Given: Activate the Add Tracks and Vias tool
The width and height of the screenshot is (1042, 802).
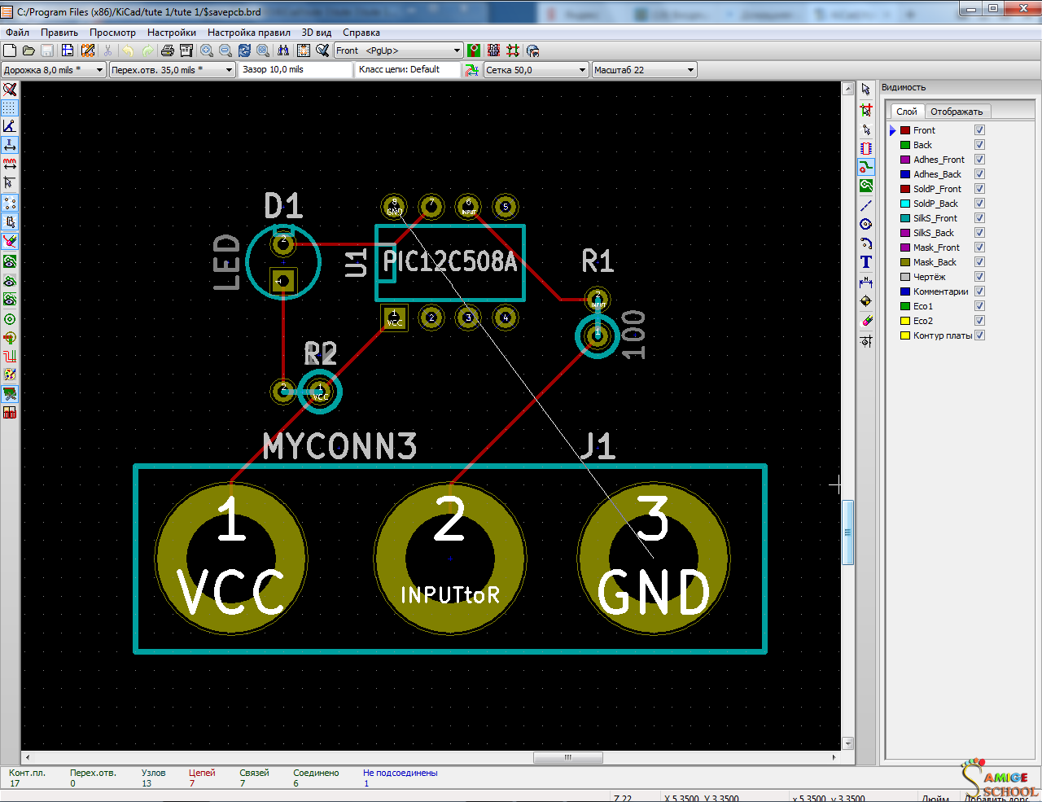Looking at the screenshot, I should (866, 167).
